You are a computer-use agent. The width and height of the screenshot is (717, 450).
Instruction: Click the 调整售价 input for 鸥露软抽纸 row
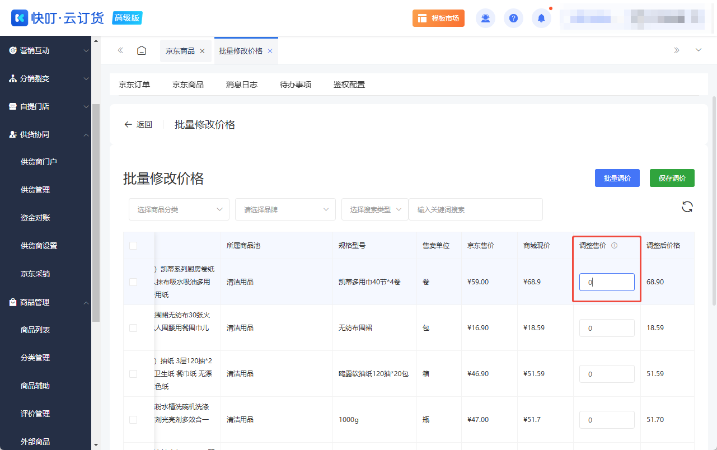607,374
